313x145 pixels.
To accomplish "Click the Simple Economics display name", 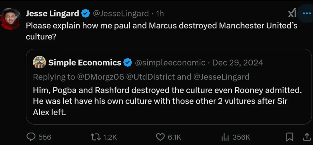I will tap(85, 63).
